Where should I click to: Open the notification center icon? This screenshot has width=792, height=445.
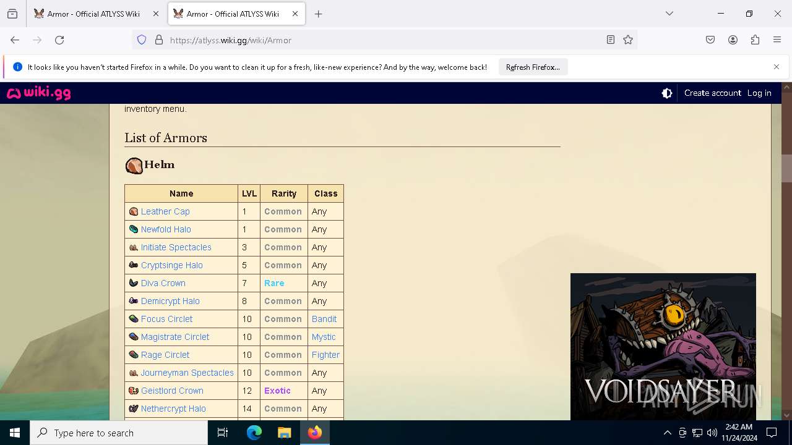(x=772, y=433)
